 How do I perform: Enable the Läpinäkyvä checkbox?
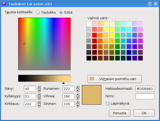[x=108, y=104]
